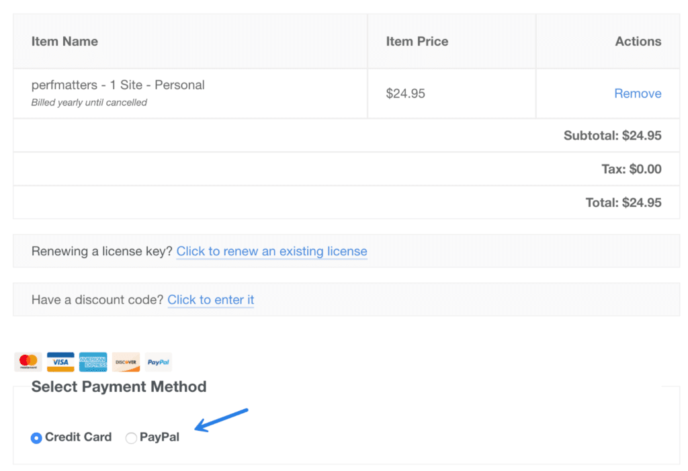This screenshot has height=471, width=688.
Task: Click the Select Payment Method heading
Action: (118, 386)
